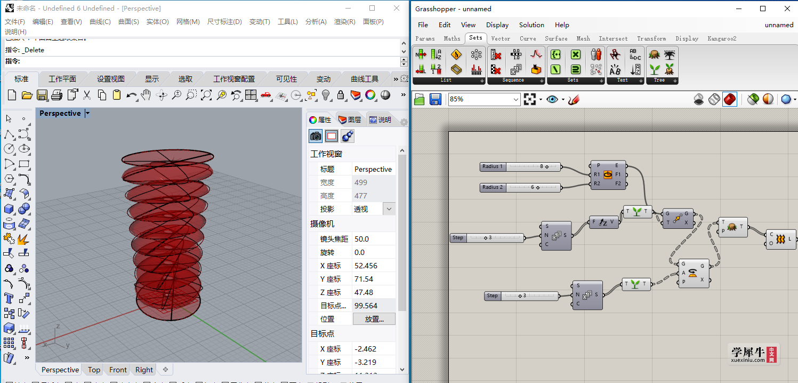
Task: Switch to the 图层 layers tab
Action: pyautogui.click(x=350, y=119)
